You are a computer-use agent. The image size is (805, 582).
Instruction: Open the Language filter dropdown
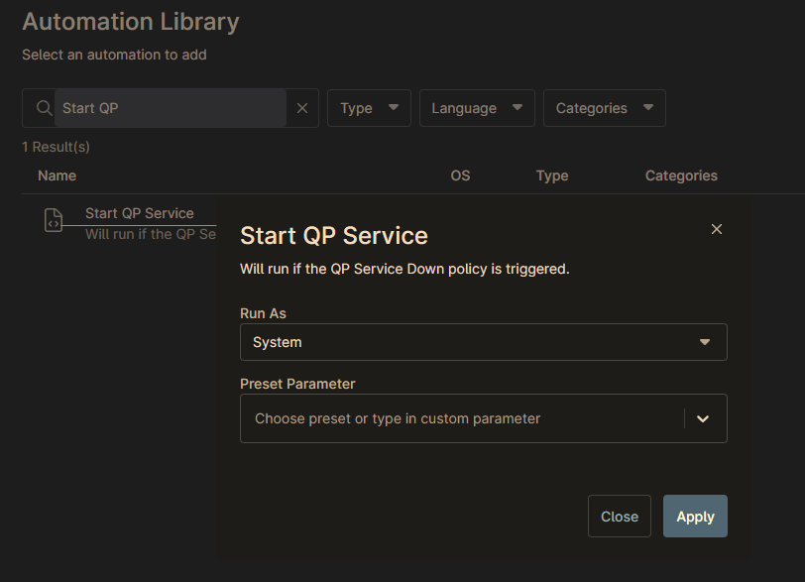(477, 107)
